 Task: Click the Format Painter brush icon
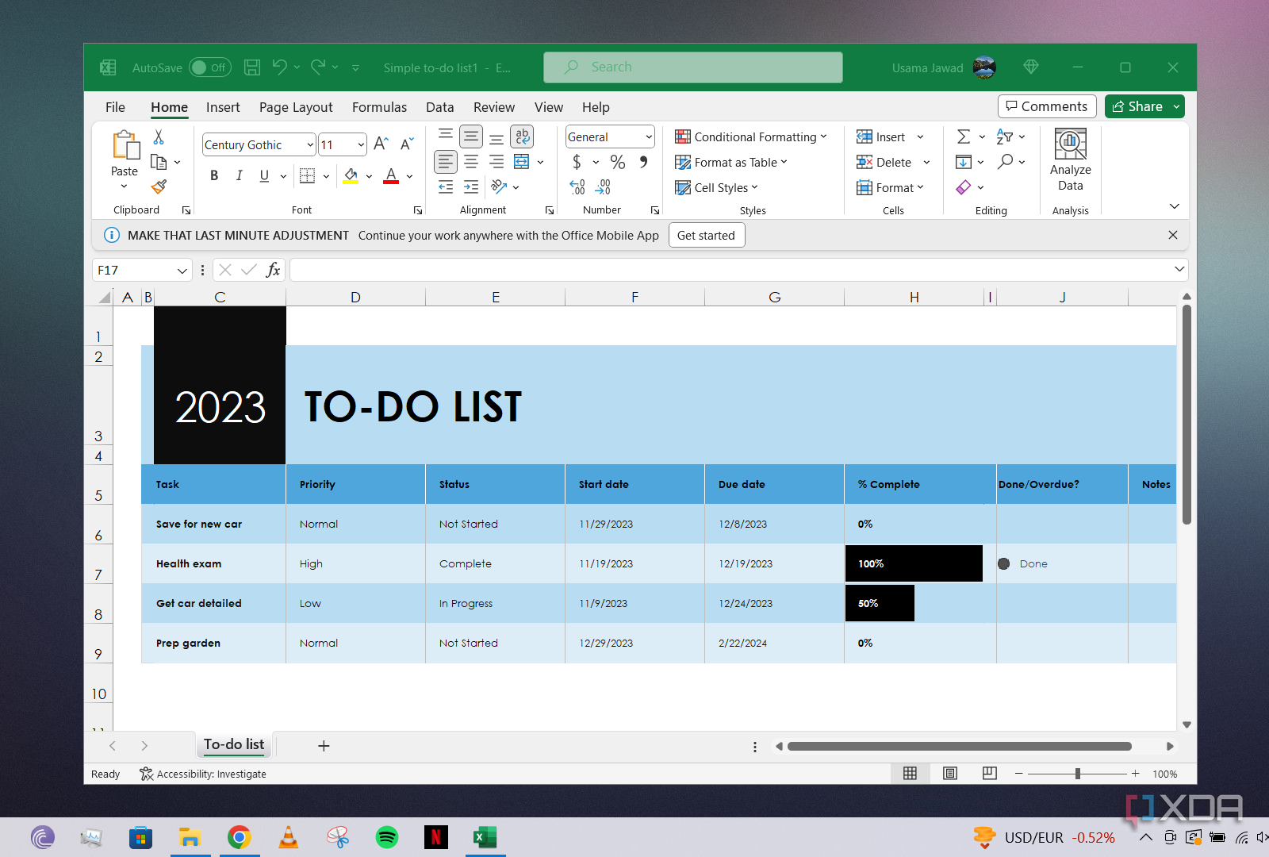tap(159, 187)
